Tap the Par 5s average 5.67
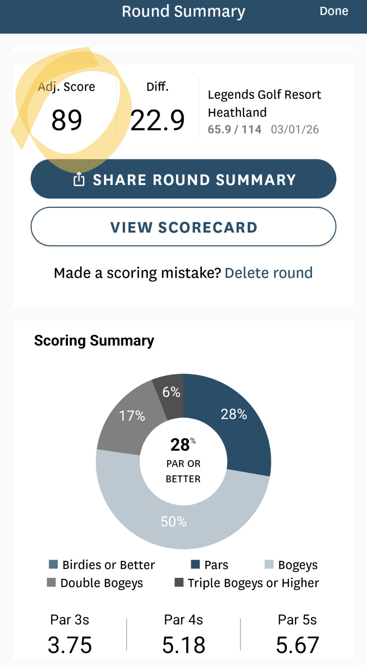Viewport: 367px width, 665px height. [297, 645]
